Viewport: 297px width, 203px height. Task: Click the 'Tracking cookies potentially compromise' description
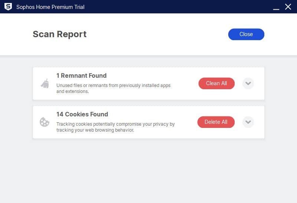tap(115, 127)
